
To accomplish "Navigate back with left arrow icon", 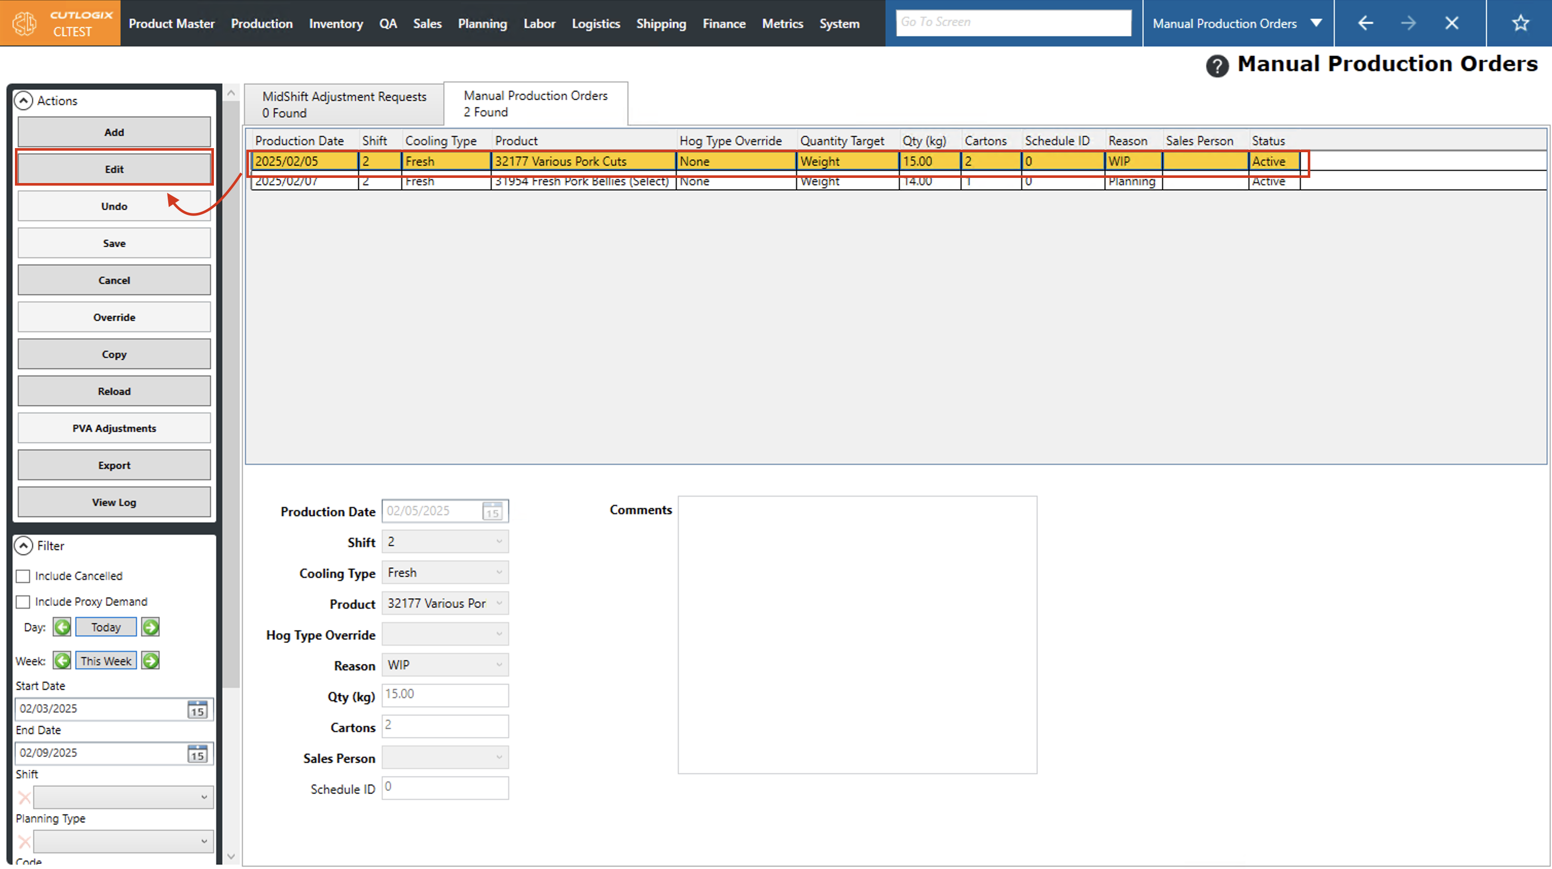I will click(x=1365, y=24).
